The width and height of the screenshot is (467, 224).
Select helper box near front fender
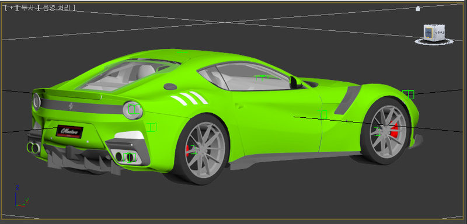pyautogui.click(x=408, y=94)
